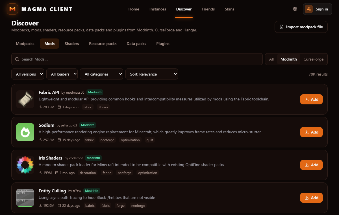The width and height of the screenshot is (339, 215).
Task: Click the calendar icon next to 22 days ago
Action: [x=59, y=206]
